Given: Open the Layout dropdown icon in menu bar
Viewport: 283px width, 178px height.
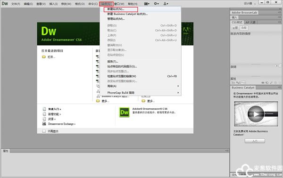Looking at the screenshot, I should [x=147, y=4].
